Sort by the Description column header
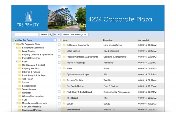176x117 pixels. tap(108, 40)
